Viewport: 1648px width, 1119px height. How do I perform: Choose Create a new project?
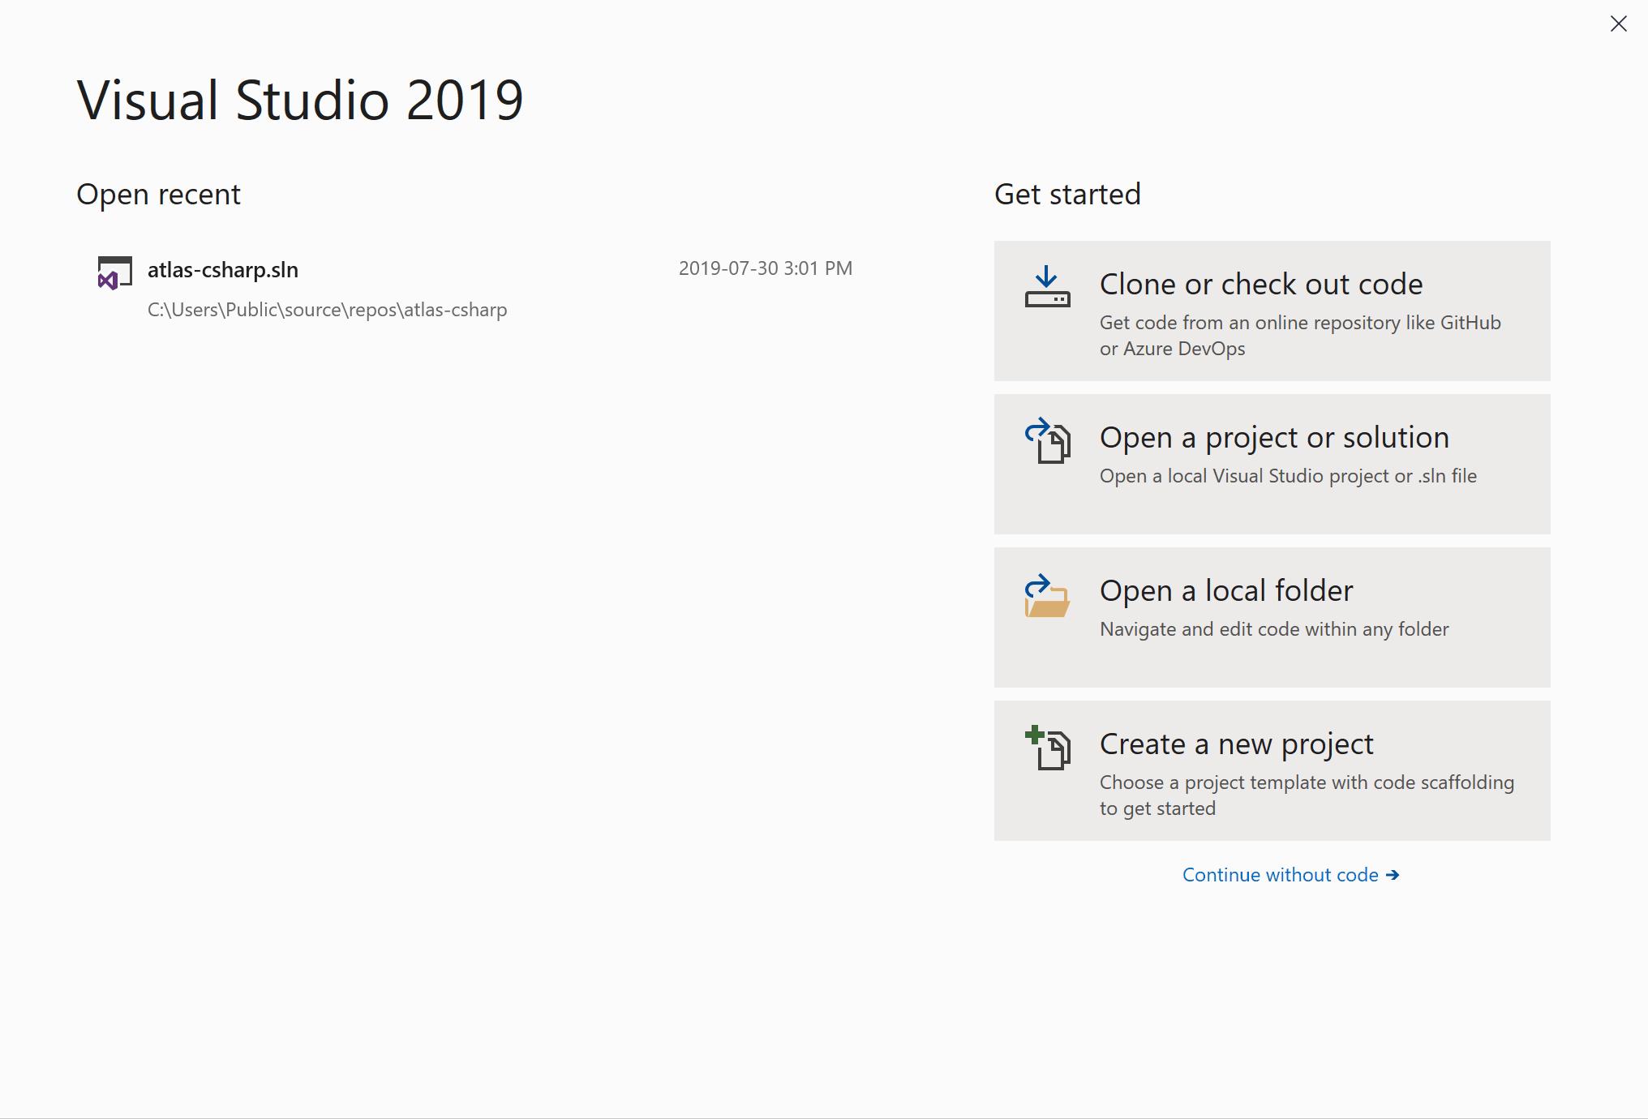coord(1272,770)
